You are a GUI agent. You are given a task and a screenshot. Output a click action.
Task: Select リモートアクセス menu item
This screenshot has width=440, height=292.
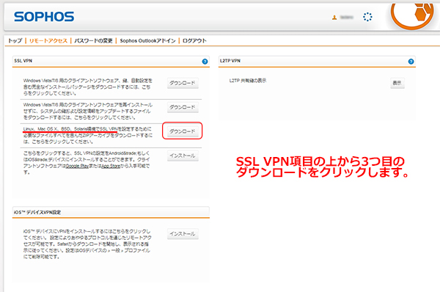click(x=48, y=40)
